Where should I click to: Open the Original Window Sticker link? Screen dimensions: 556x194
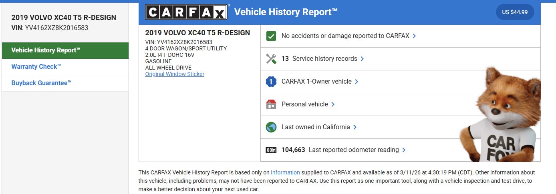(x=175, y=74)
